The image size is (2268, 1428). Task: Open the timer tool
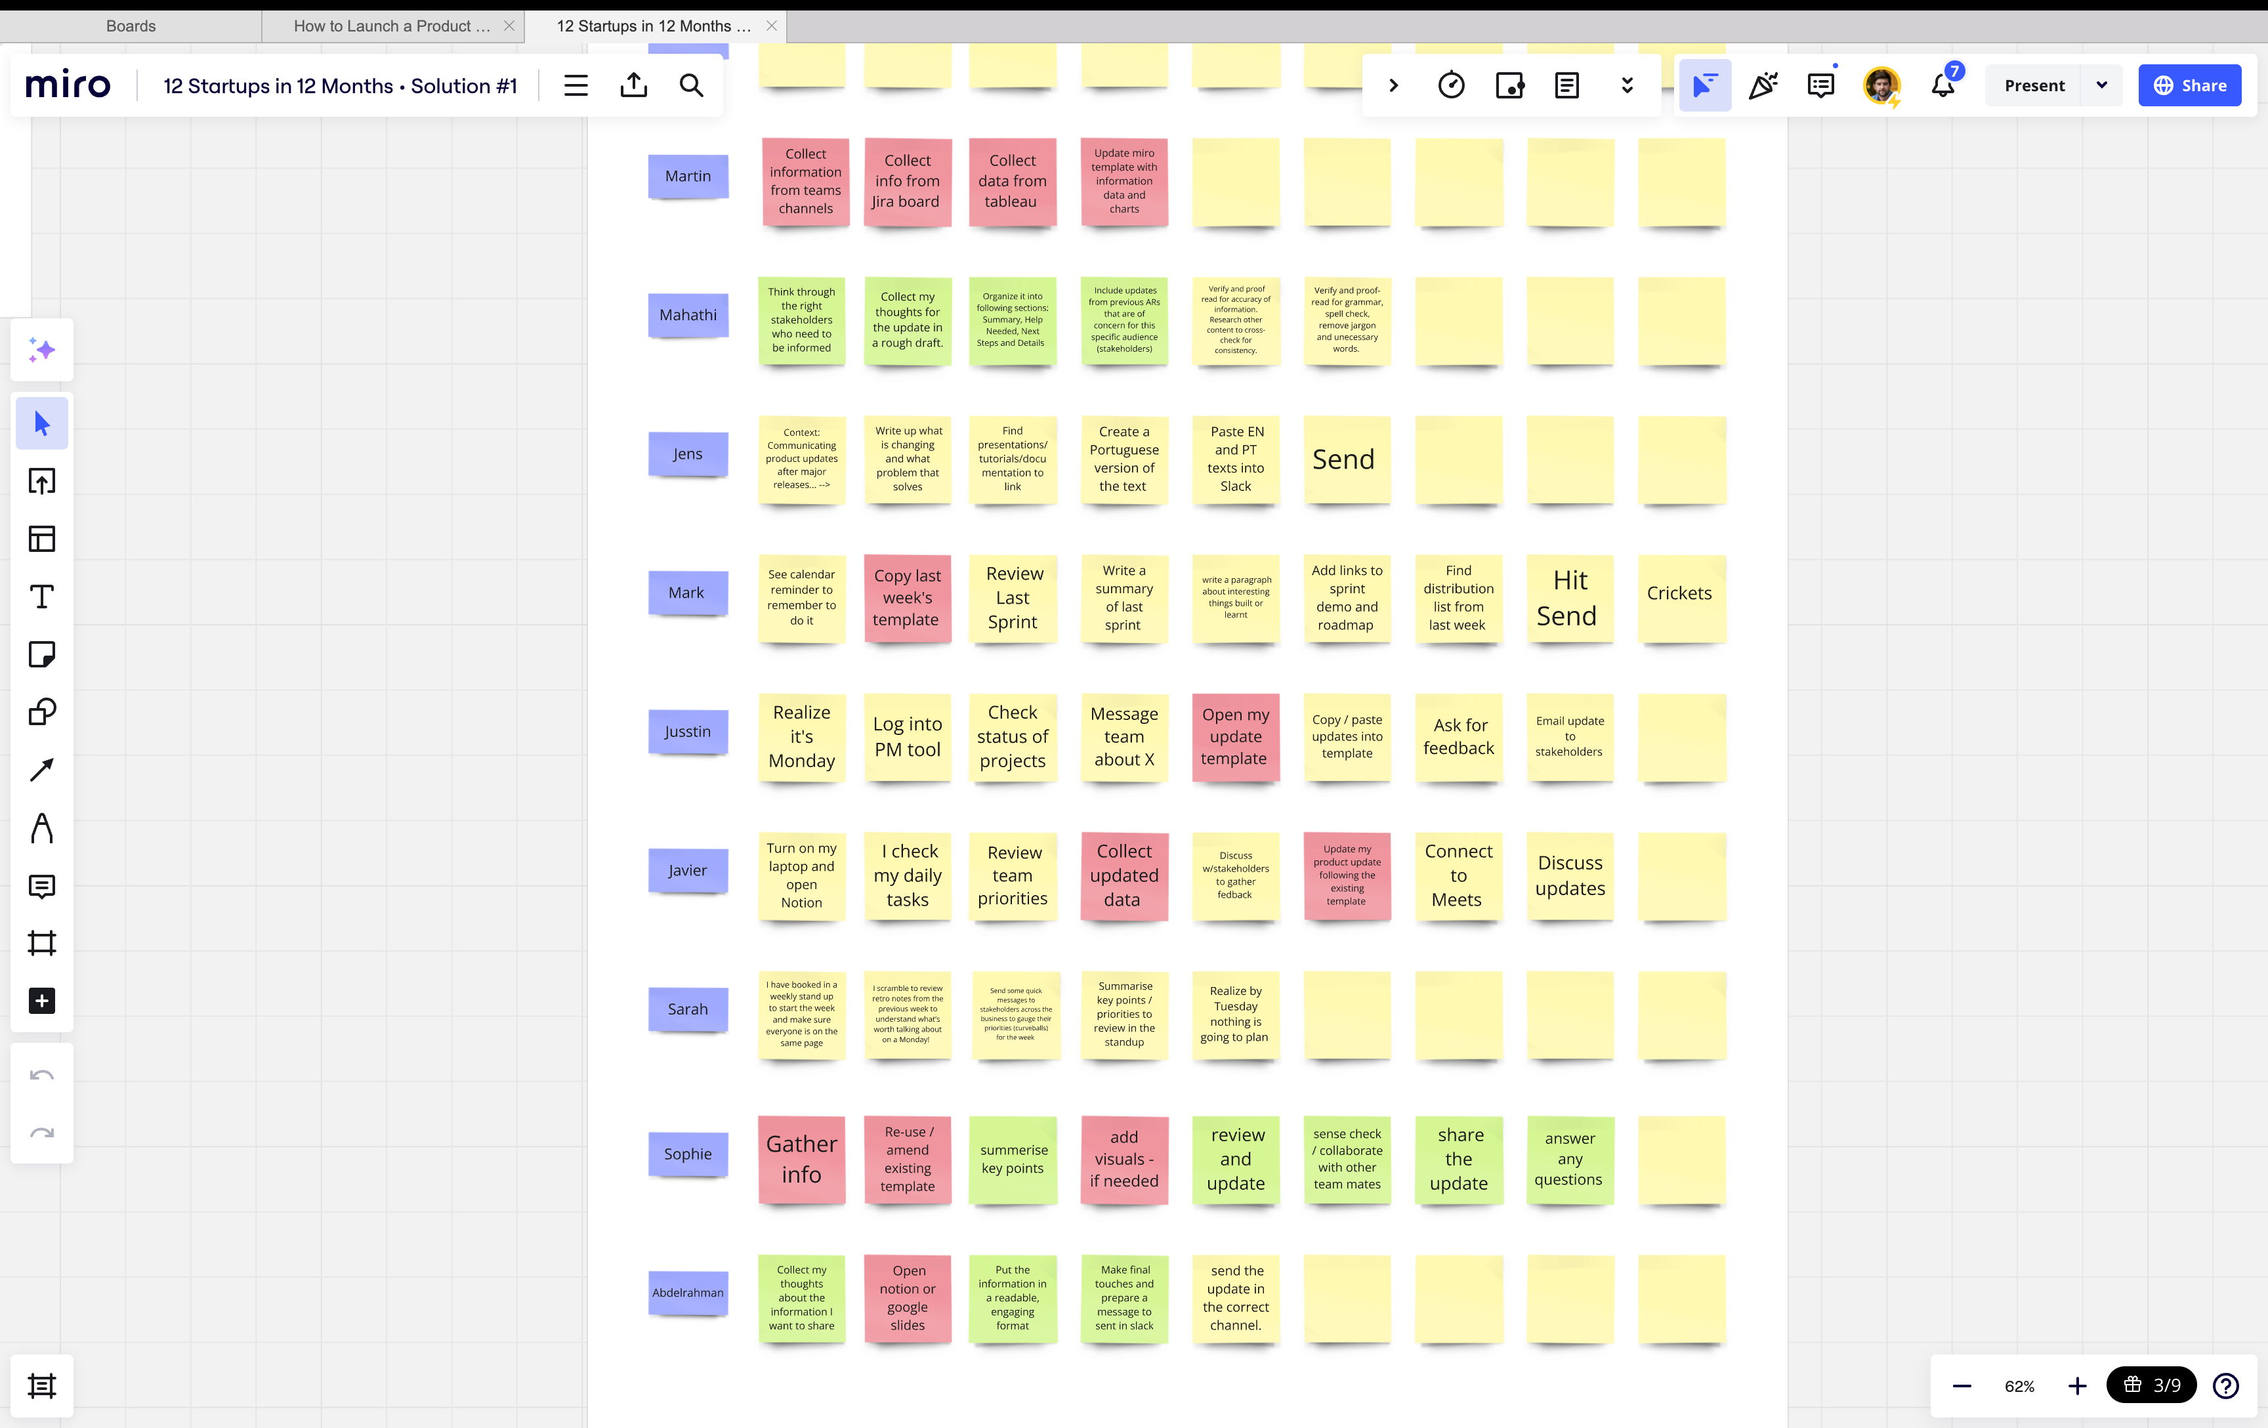click(x=1452, y=86)
